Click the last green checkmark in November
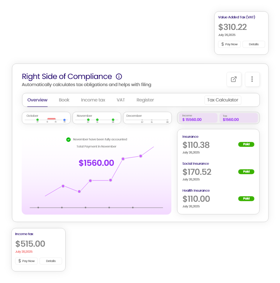The image size is (280, 283). (113, 120)
